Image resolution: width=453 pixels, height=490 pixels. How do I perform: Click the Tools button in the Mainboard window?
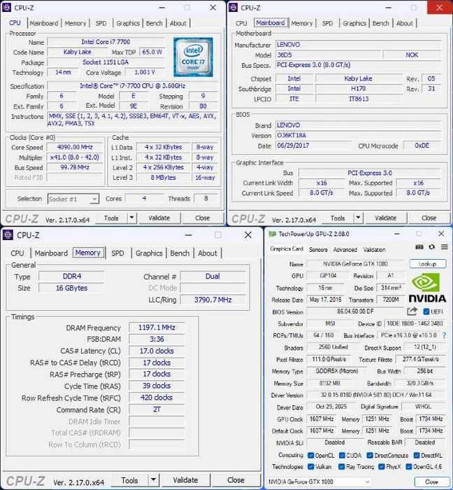pyautogui.click(x=338, y=218)
